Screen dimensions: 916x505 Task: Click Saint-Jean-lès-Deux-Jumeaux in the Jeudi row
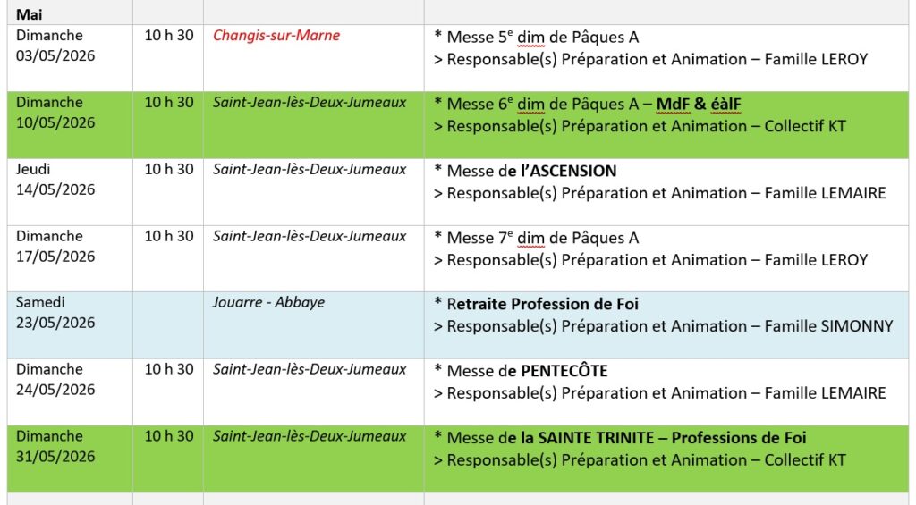point(310,170)
